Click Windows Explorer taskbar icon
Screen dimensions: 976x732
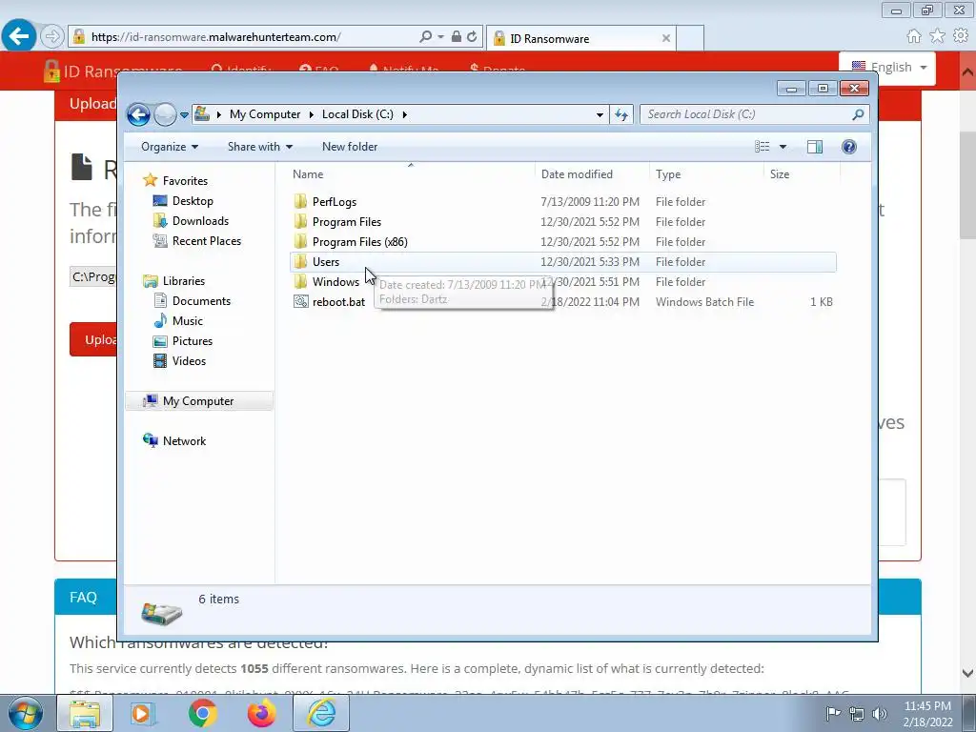pyautogui.click(x=85, y=713)
